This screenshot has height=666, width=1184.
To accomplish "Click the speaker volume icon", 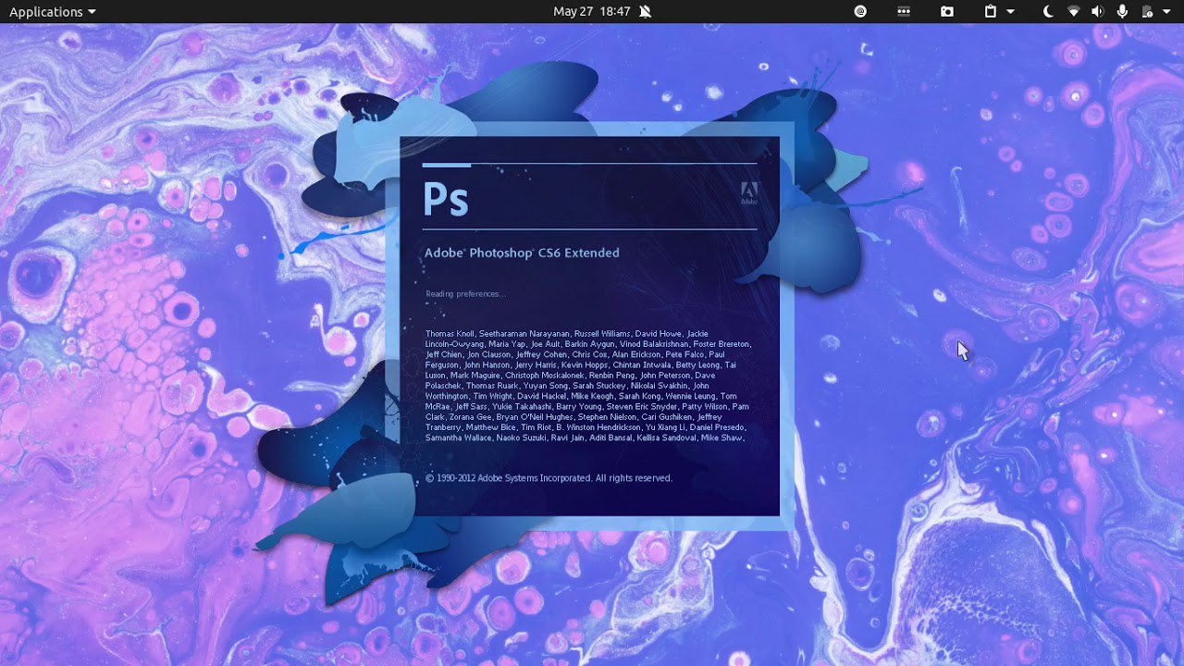I will click(1098, 11).
